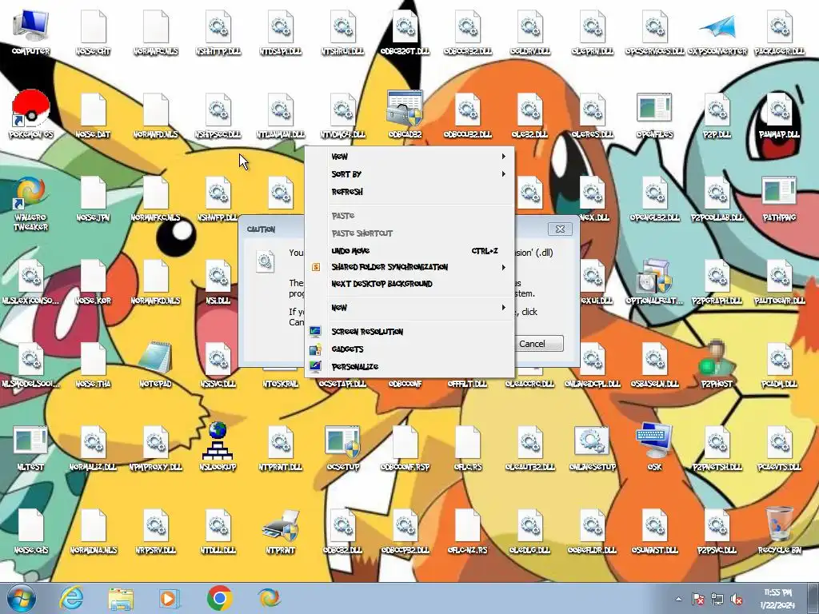
Task: Close the Caution dialog window
Action: (x=560, y=229)
